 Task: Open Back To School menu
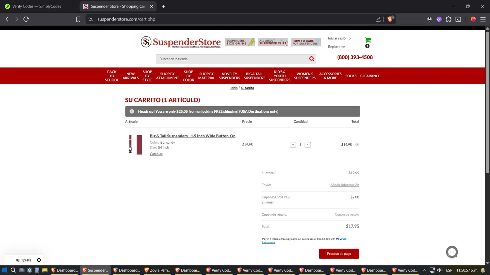tap(112, 76)
